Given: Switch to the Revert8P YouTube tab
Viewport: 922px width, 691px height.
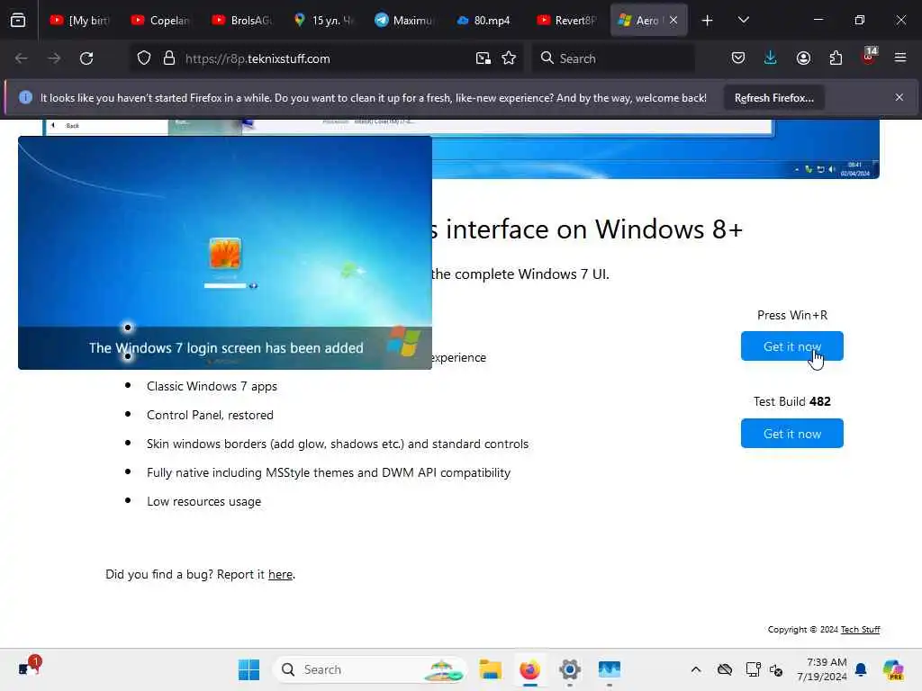Looking at the screenshot, I should tap(565, 20).
